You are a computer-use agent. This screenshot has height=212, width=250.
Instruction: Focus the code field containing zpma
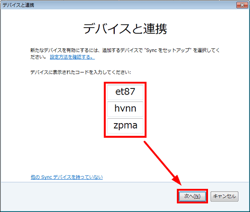[x=125, y=126]
